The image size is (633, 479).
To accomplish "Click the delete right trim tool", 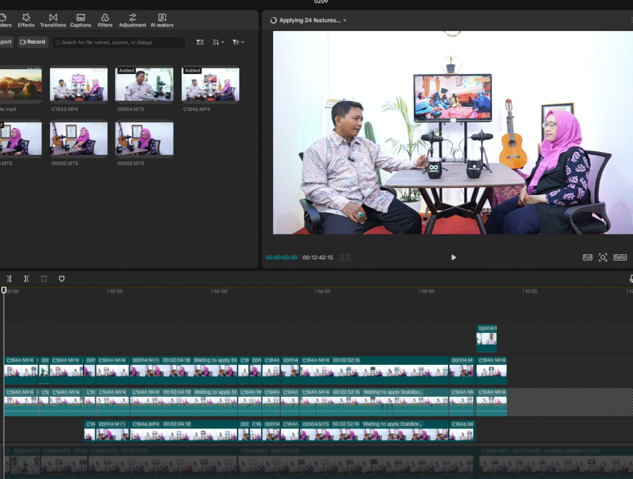I will point(27,279).
